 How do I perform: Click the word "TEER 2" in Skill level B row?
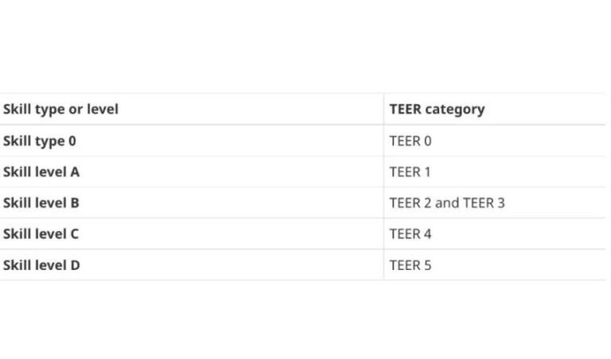click(411, 203)
